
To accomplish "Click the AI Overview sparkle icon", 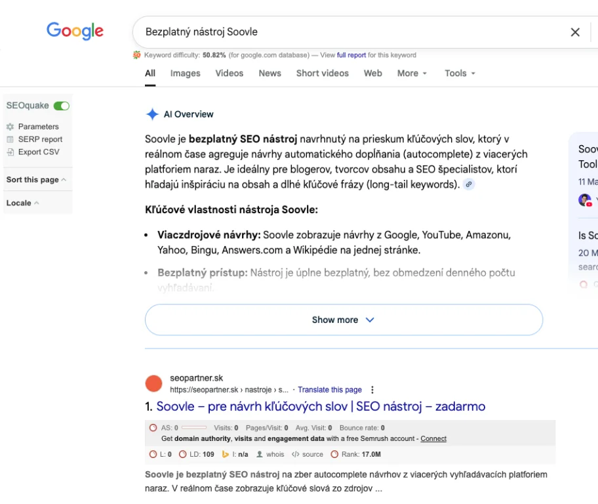I will pos(152,114).
